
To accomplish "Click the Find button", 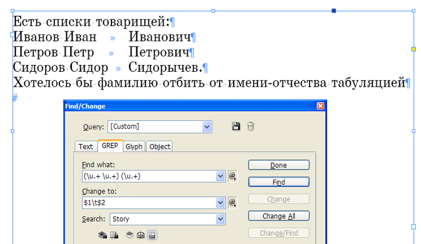I will [279, 182].
